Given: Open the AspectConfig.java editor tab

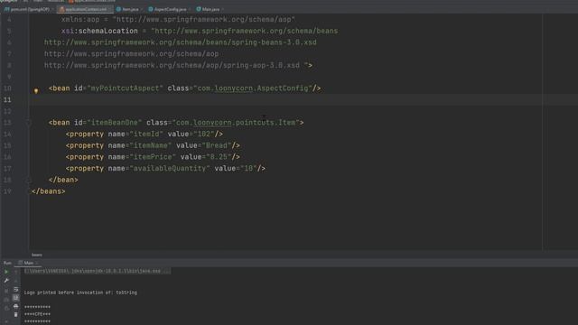Looking at the screenshot, I should [x=169, y=9].
